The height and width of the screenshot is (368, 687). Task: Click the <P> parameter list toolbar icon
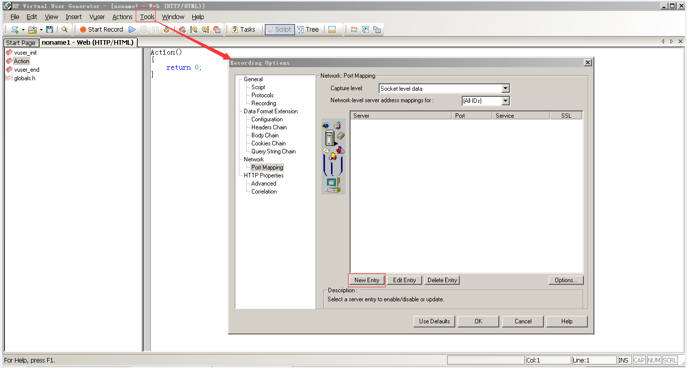pyautogui.click(x=366, y=30)
